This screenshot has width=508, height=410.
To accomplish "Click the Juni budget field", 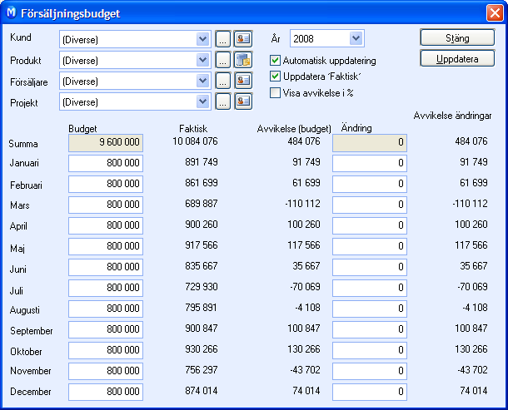I will [106, 267].
